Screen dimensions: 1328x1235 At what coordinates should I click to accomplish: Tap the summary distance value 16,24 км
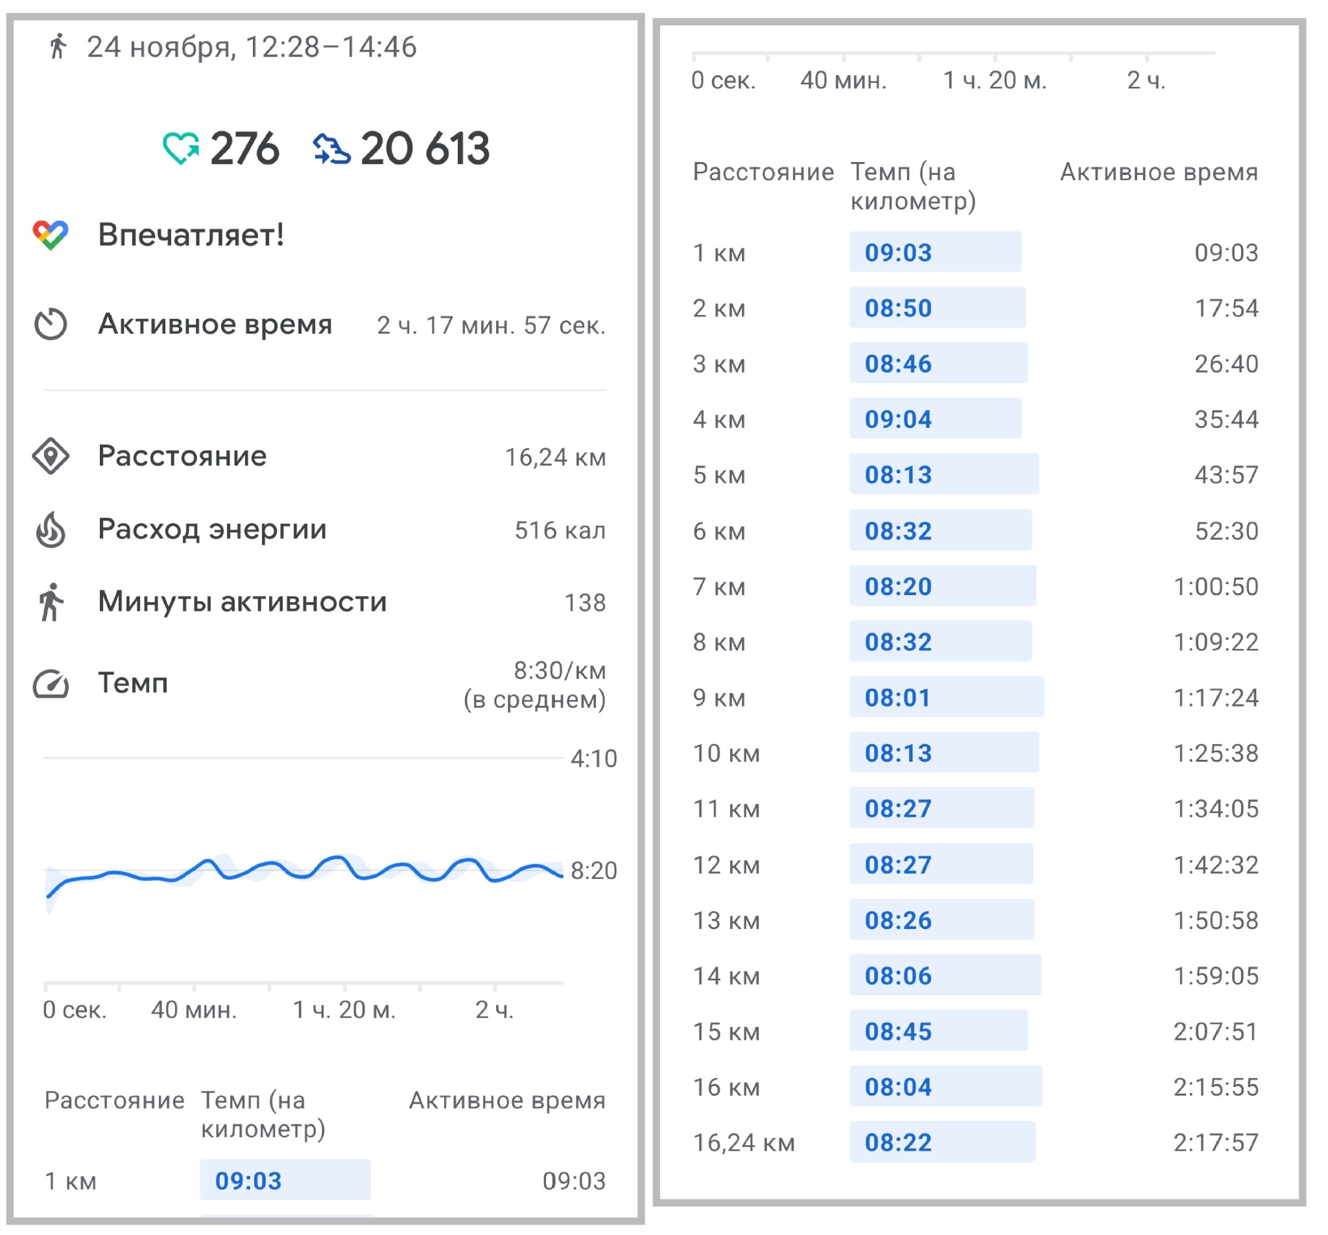[556, 458]
